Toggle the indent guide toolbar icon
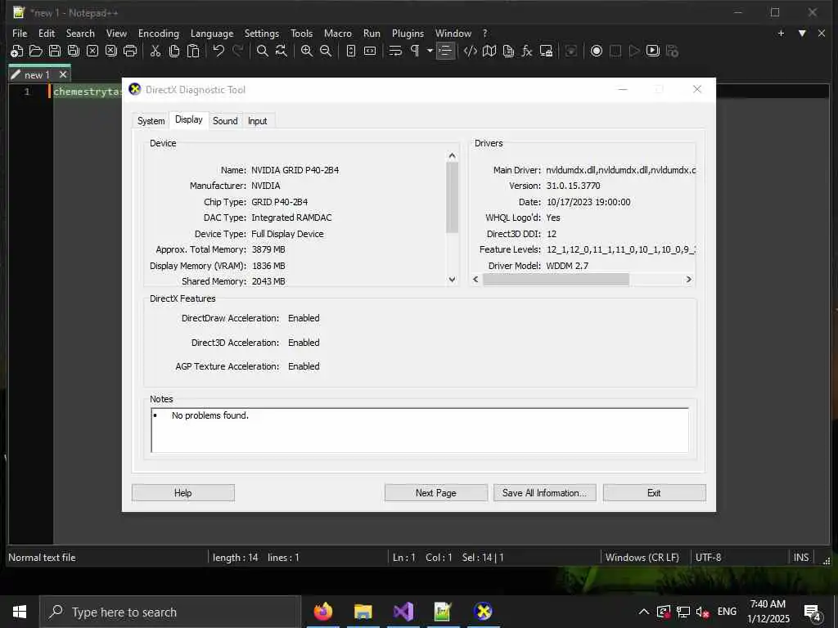The width and height of the screenshot is (838, 628). pyautogui.click(x=445, y=52)
